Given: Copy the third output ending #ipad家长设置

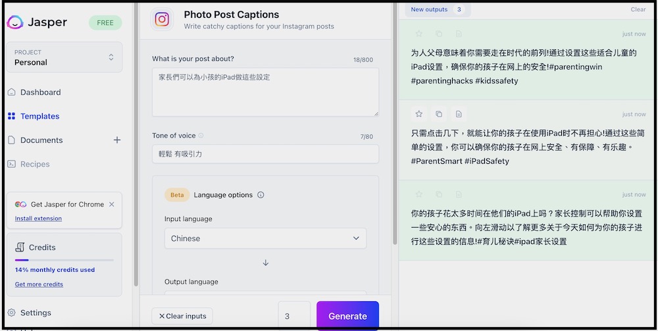Looking at the screenshot, I should [x=438, y=194].
